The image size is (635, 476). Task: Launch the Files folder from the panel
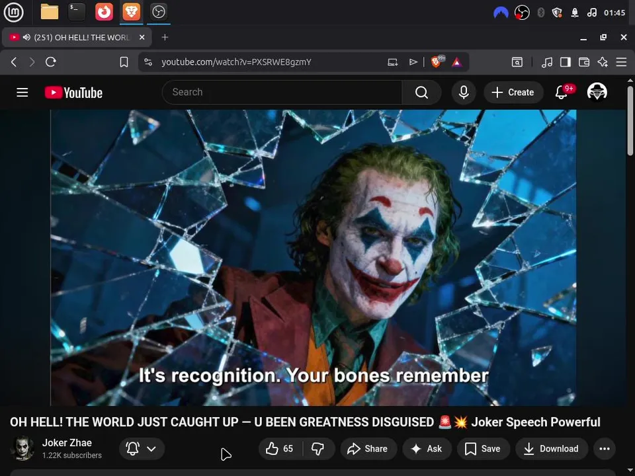(50, 12)
